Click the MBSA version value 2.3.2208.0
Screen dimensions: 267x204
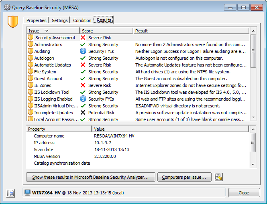pyautogui.click(x=105, y=156)
